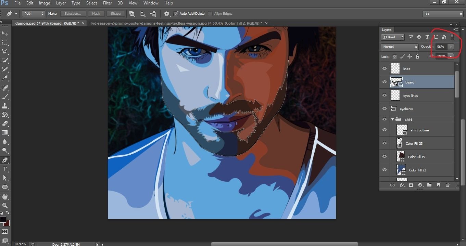Toggle Auto Add/Delete checkbox
The height and width of the screenshot is (246, 466).
point(176,14)
